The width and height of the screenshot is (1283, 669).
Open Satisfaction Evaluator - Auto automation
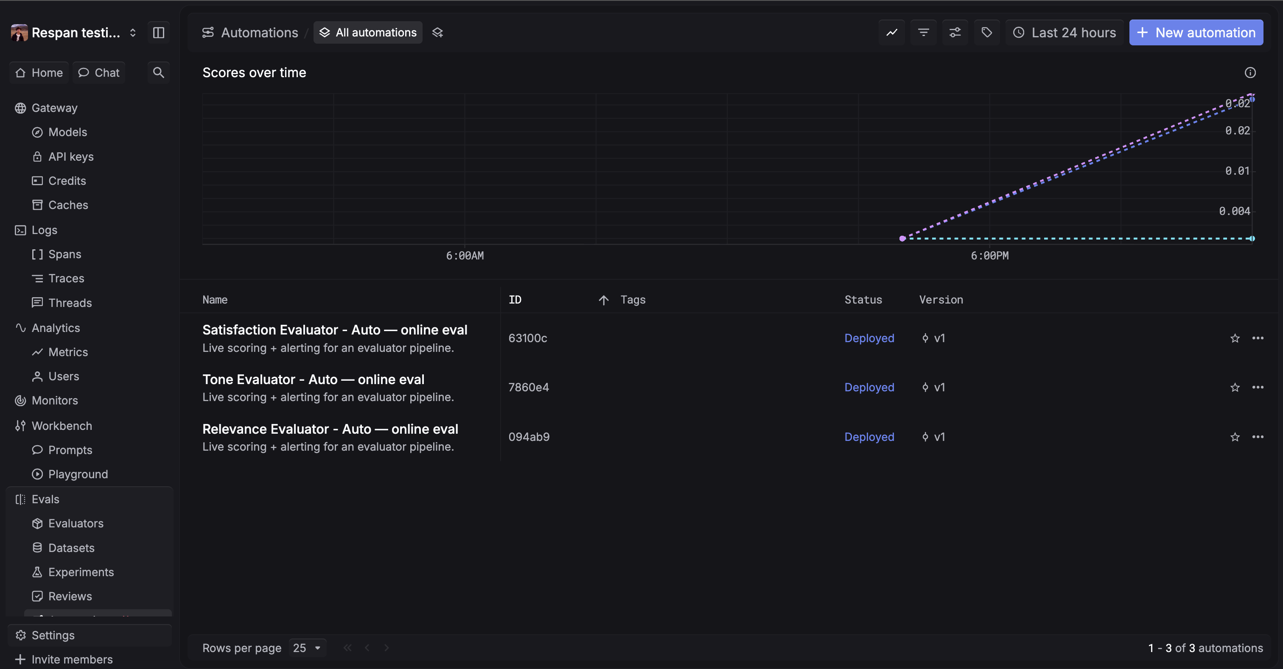[335, 330]
